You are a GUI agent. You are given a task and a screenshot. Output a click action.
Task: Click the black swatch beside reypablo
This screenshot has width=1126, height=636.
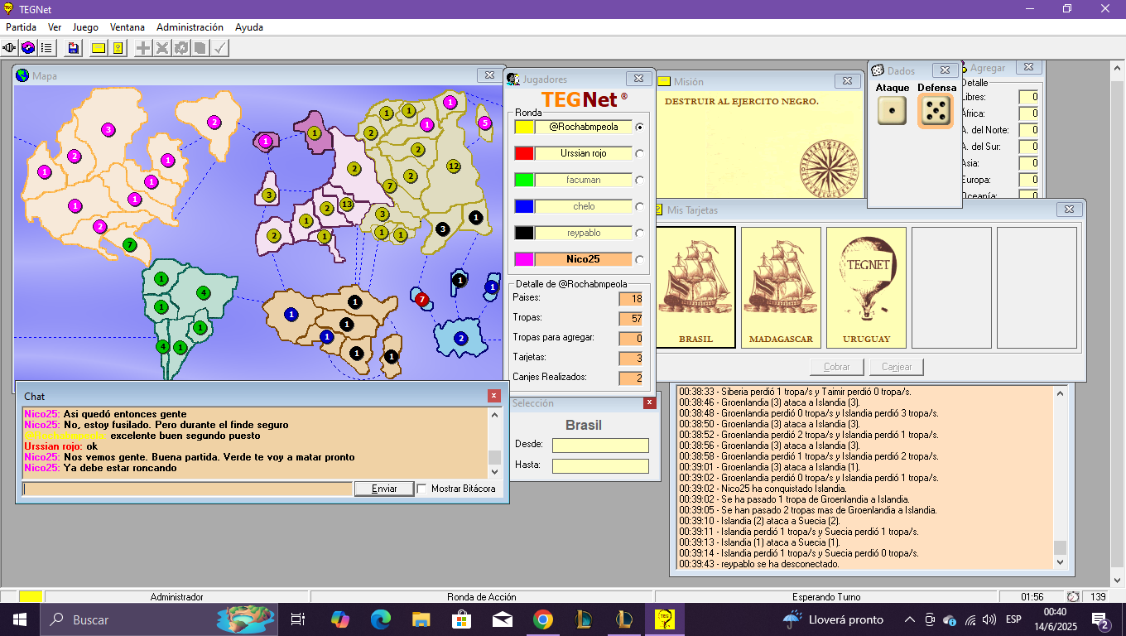pos(524,234)
